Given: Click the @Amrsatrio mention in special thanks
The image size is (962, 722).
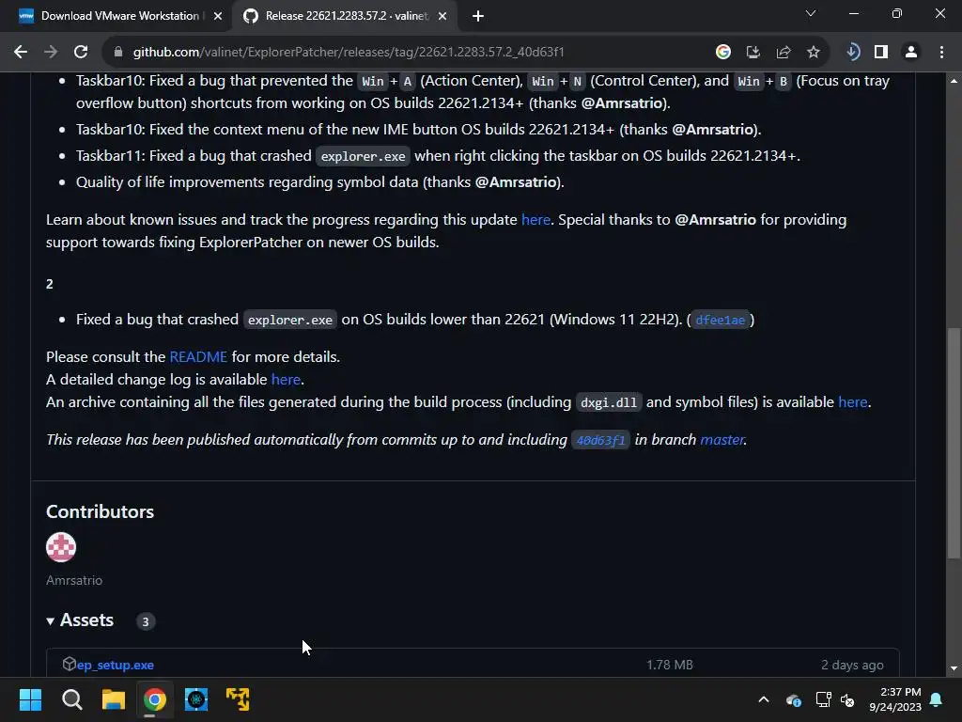Looking at the screenshot, I should (715, 220).
